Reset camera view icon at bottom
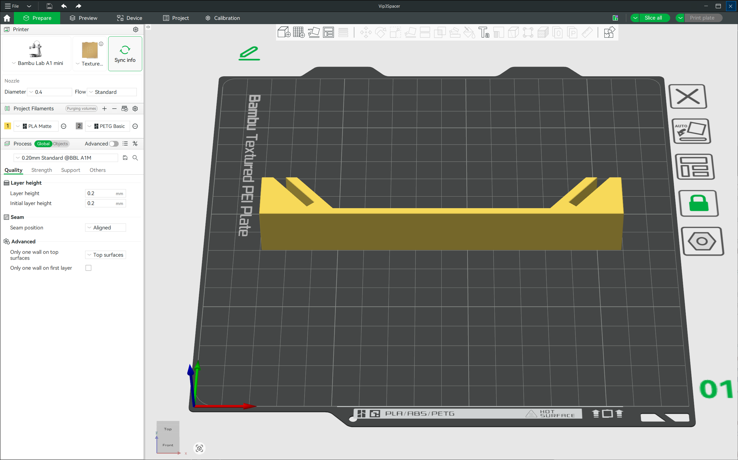The image size is (738, 460). [x=200, y=448]
